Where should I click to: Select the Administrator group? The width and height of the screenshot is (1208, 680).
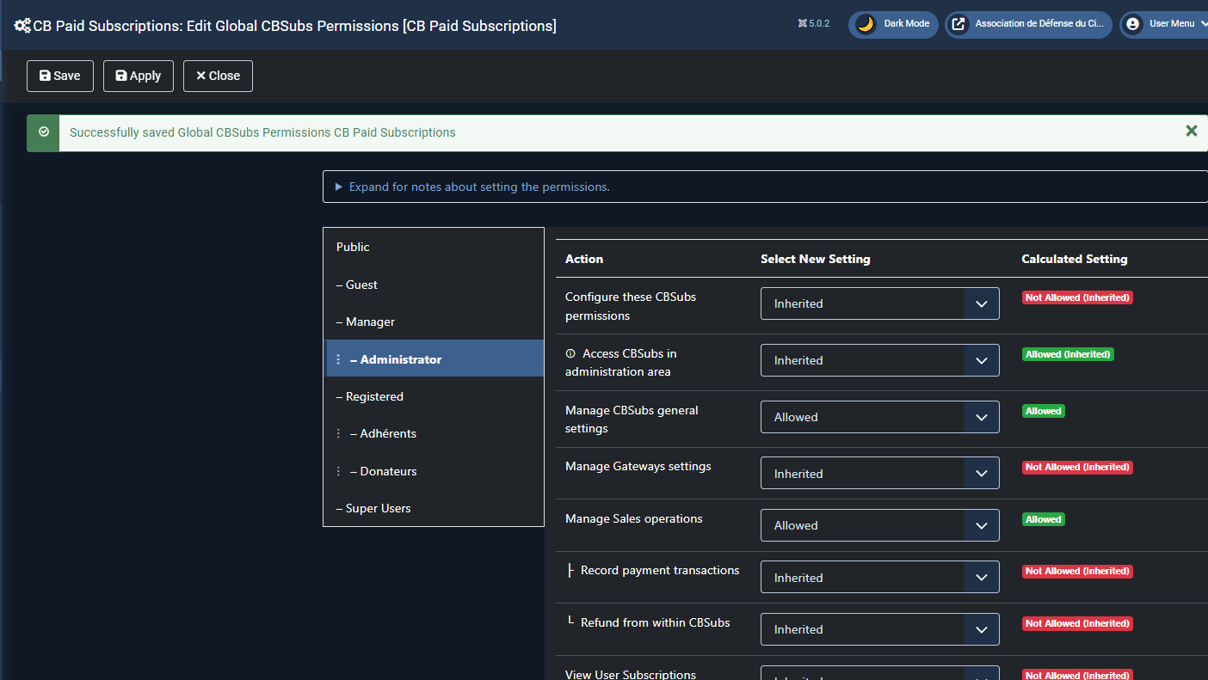[434, 359]
